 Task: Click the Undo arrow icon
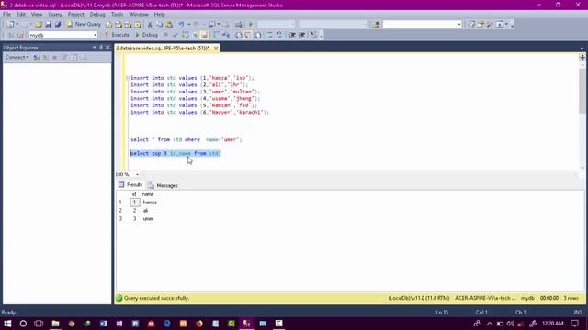tap(181, 25)
